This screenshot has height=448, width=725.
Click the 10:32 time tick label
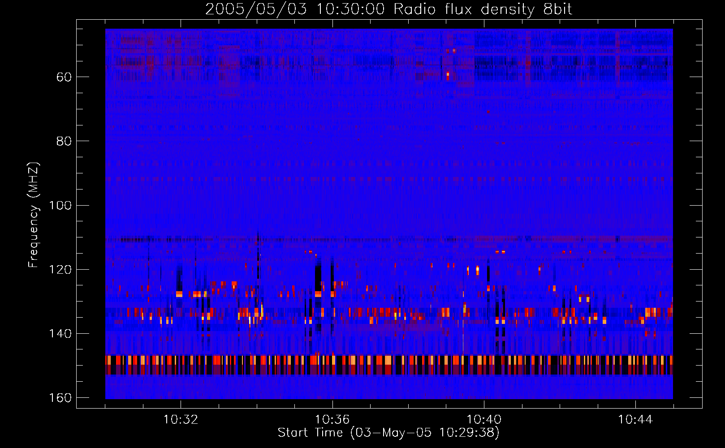click(x=181, y=420)
